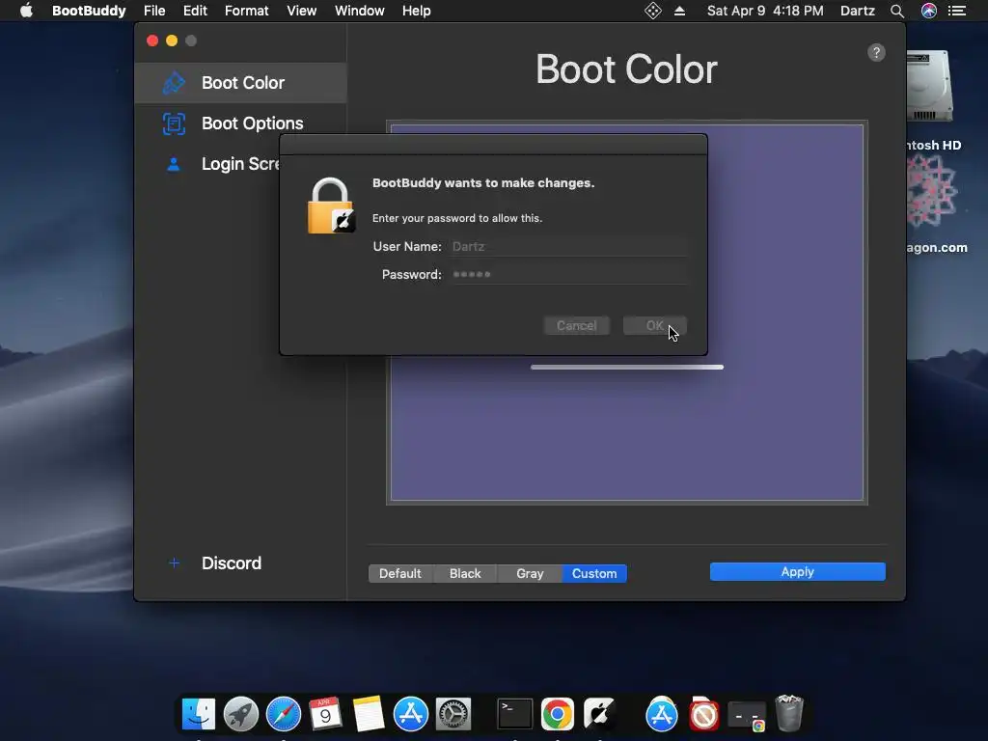Open Notification Center list icon
Viewport: 988px width, 741px height.
(x=957, y=11)
